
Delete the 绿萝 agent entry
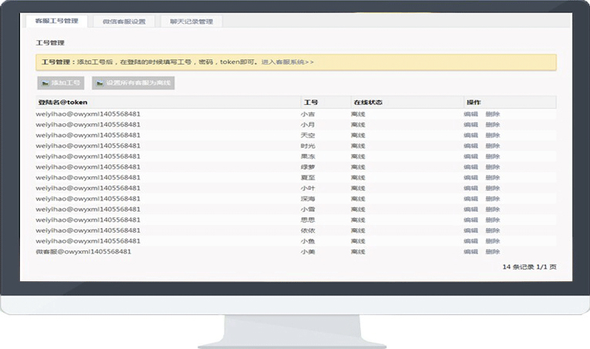pyautogui.click(x=493, y=166)
